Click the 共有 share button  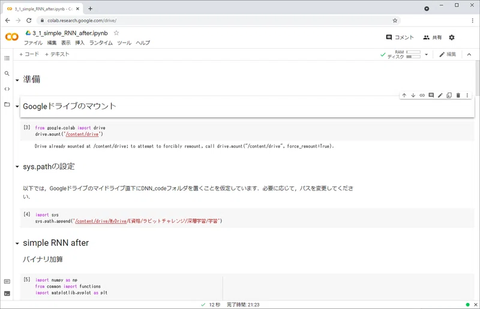pyautogui.click(x=432, y=37)
